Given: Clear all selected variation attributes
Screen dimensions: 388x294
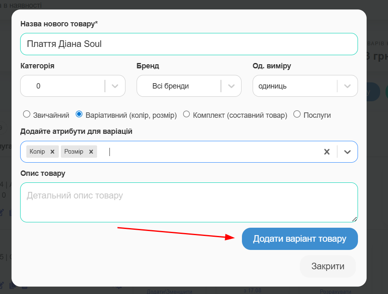Looking at the screenshot, I should [327, 152].
